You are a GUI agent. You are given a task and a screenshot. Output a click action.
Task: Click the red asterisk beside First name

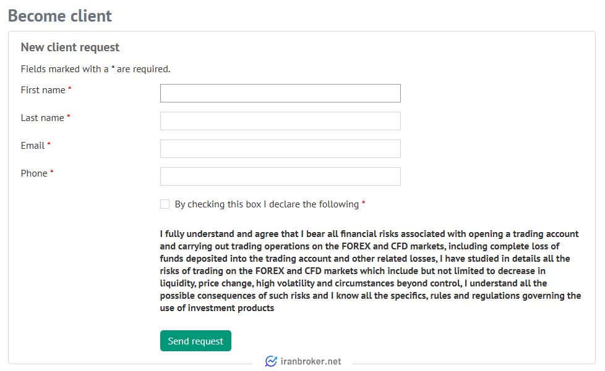[x=69, y=88]
